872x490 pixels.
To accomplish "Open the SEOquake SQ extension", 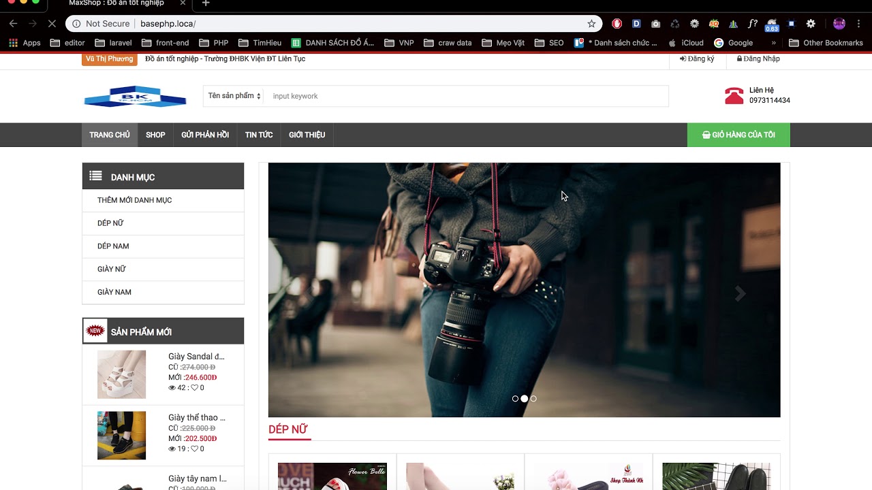I will 714,24.
